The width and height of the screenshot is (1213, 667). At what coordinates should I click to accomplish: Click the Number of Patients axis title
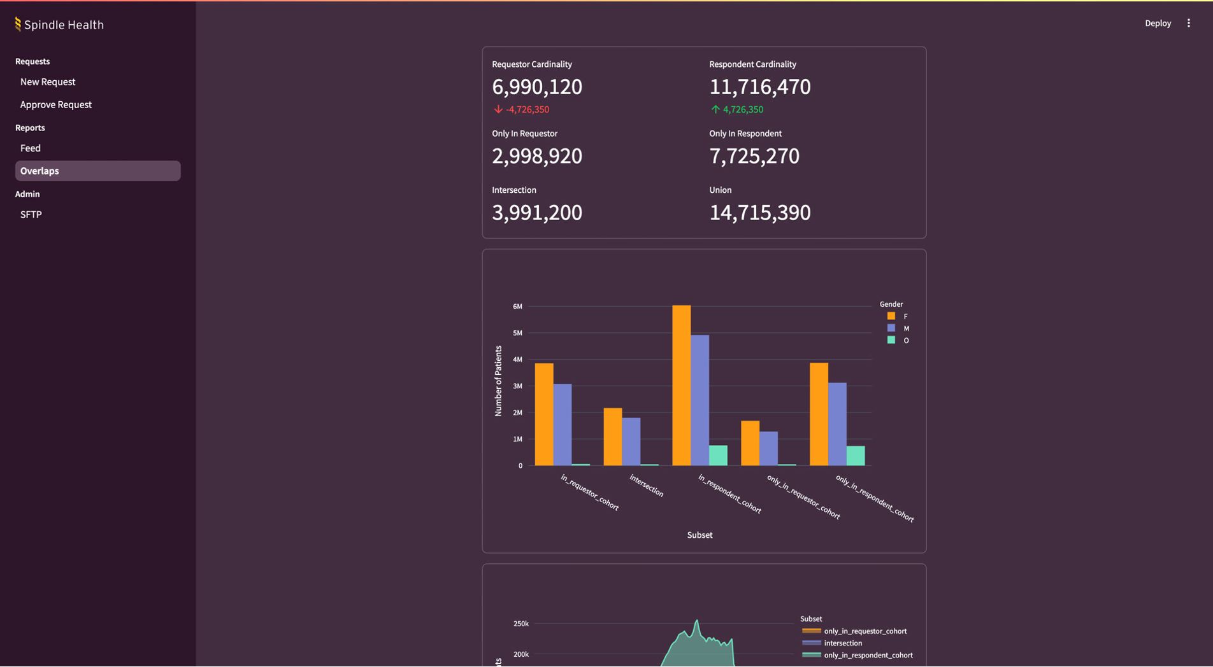[498, 381]
